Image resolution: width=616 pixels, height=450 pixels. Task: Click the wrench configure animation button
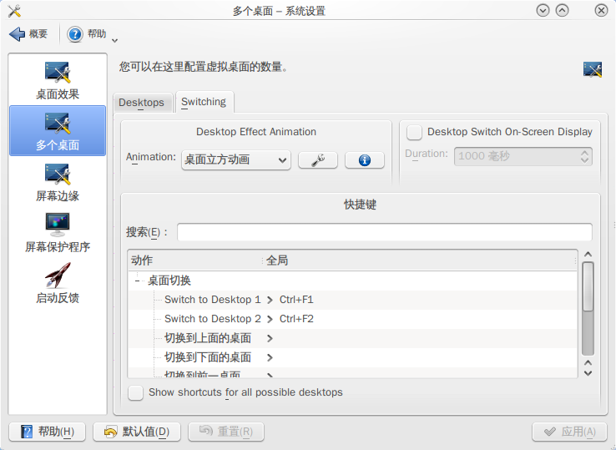318,160
